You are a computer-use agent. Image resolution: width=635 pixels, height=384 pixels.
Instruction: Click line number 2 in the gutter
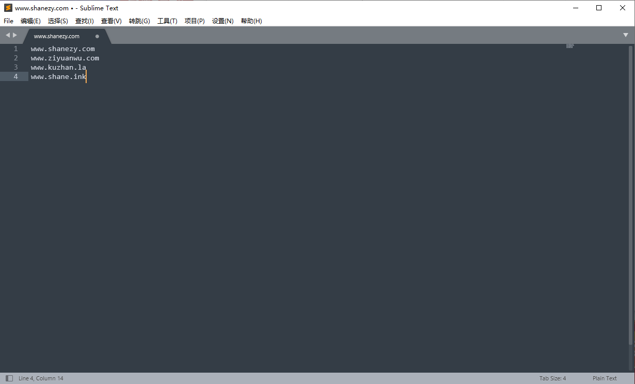15,58
